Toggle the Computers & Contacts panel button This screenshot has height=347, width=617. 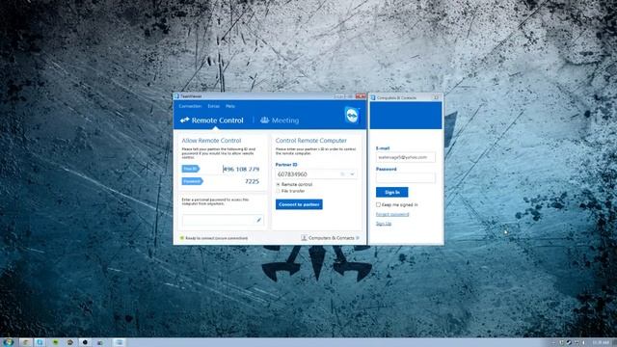point(330,238)
